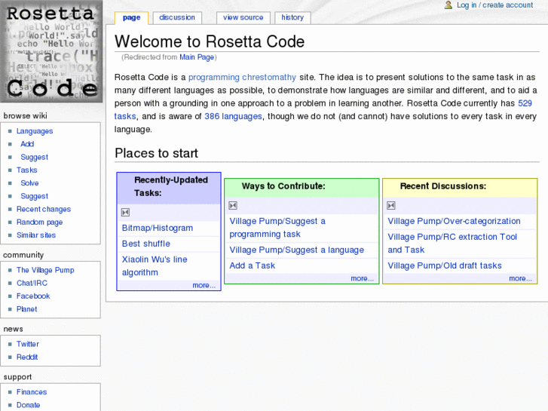Viewport: 548px width, 411px height.
Task: Open Best shuffle task link
Action: (x=146, y=244)
